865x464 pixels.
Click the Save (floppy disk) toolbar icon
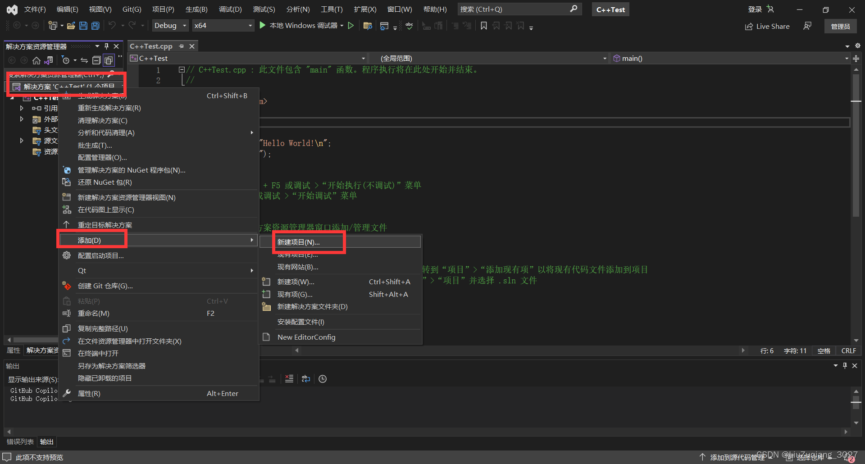tap(83, 26)
